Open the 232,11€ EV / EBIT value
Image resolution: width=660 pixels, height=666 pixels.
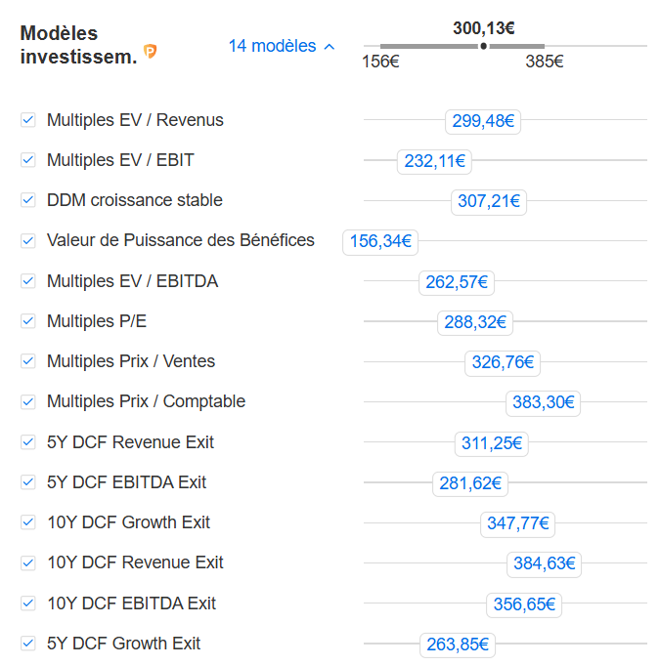pos(434,161)
